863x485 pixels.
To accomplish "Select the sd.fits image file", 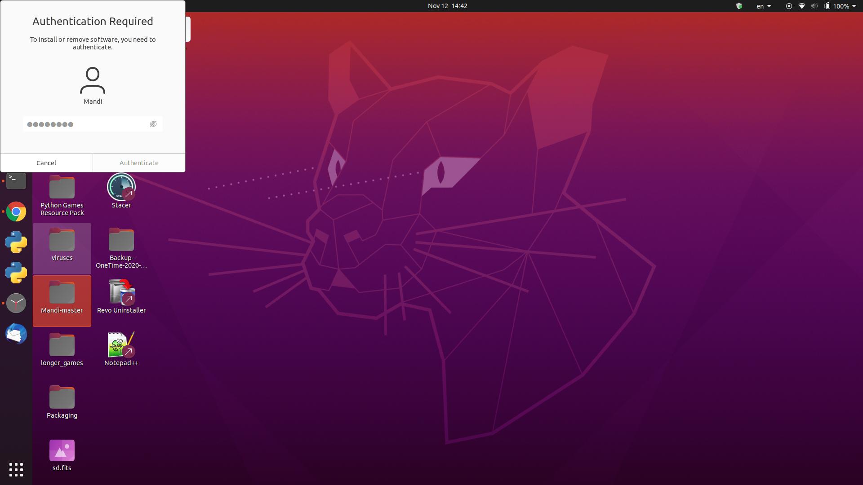I will (62, 450).
